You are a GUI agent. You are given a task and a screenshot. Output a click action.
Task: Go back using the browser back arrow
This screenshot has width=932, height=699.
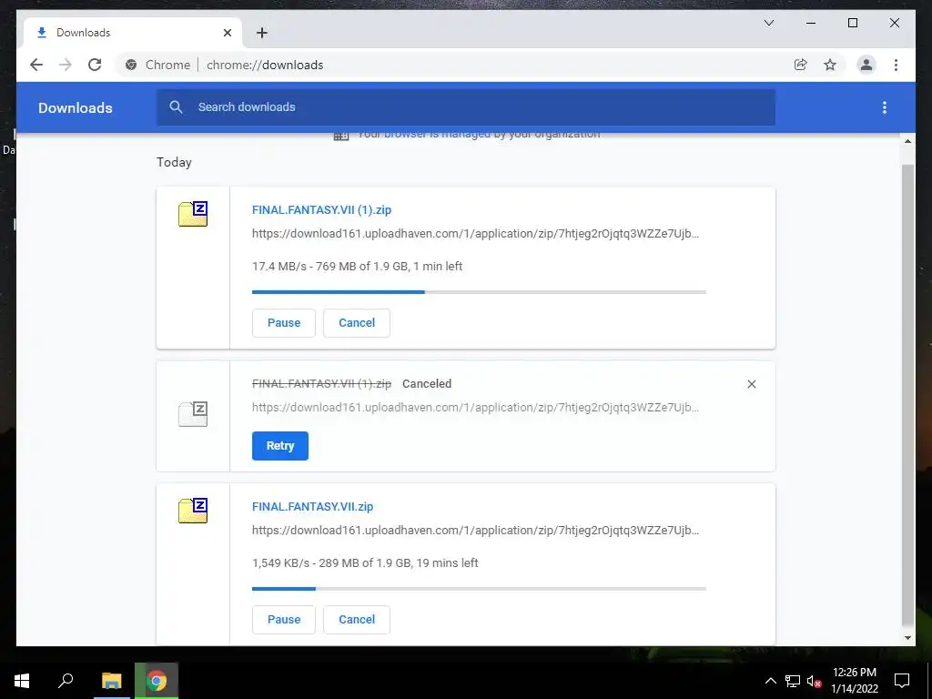tap(36, 65)
